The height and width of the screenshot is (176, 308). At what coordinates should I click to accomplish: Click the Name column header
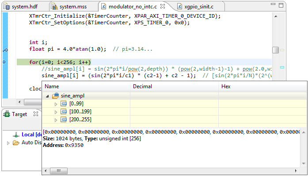coord(86,86)
